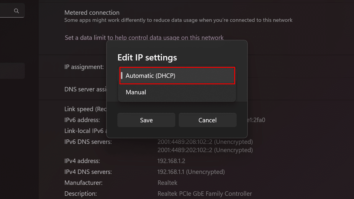This screenshot has height=199, width=354.
Task: Click the first IPv6 DNS server address
Action: [x=205, y=142]
